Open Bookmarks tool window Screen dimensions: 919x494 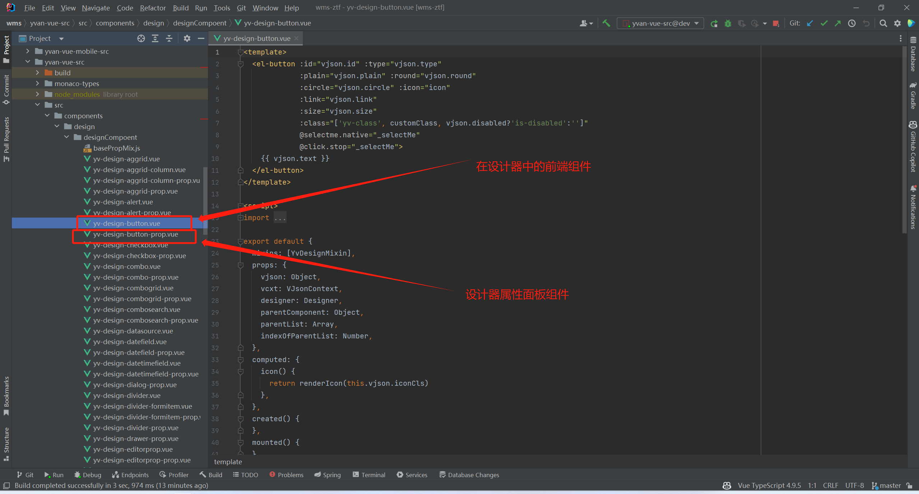pyautogui.click(x=6, y=396)
